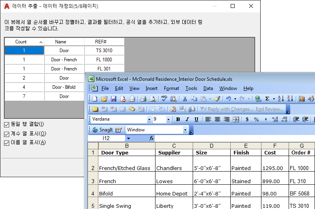This screenshot has width=315, height=209.
Task: Select Door - Bifold cell in extraction table
Action: 64,87
